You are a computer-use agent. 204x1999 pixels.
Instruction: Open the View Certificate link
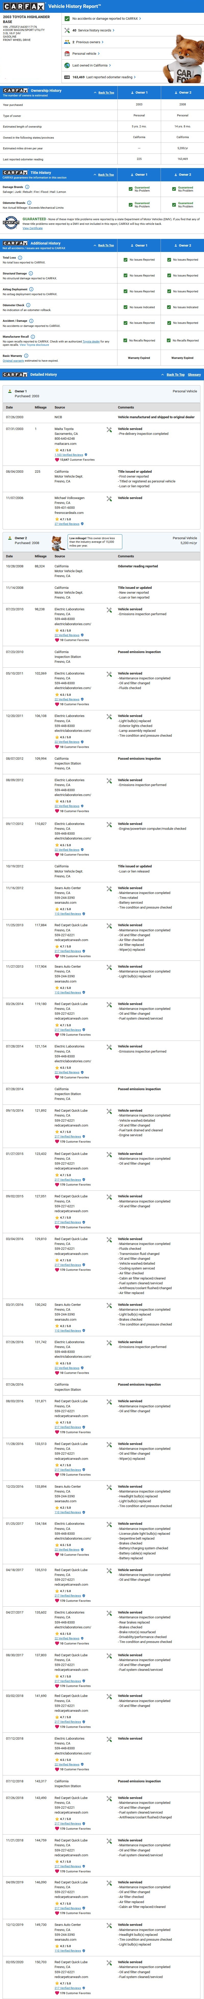(x=33, y=228)
